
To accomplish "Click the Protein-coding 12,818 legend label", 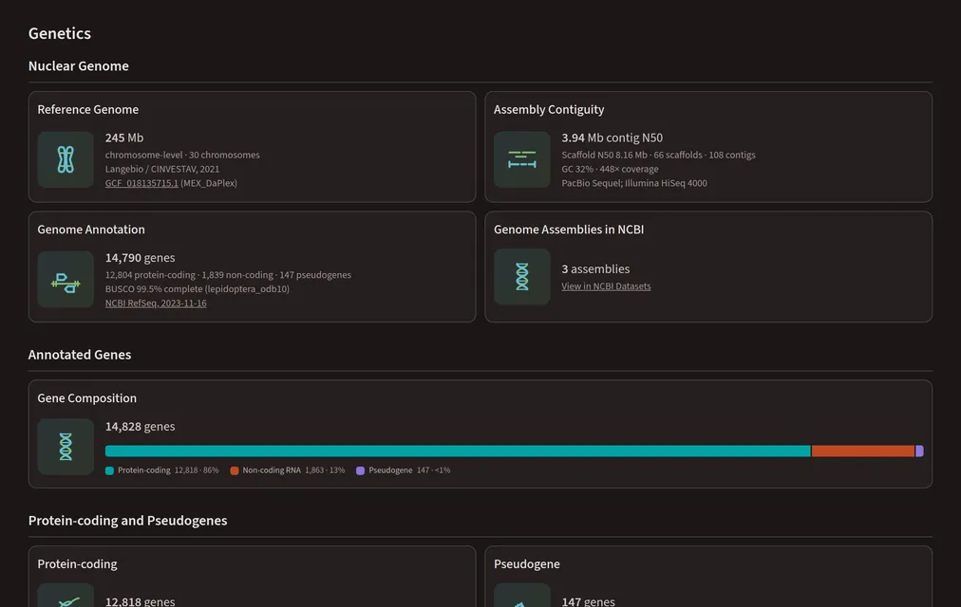I will pyautogui.click(x=168, y=470).
